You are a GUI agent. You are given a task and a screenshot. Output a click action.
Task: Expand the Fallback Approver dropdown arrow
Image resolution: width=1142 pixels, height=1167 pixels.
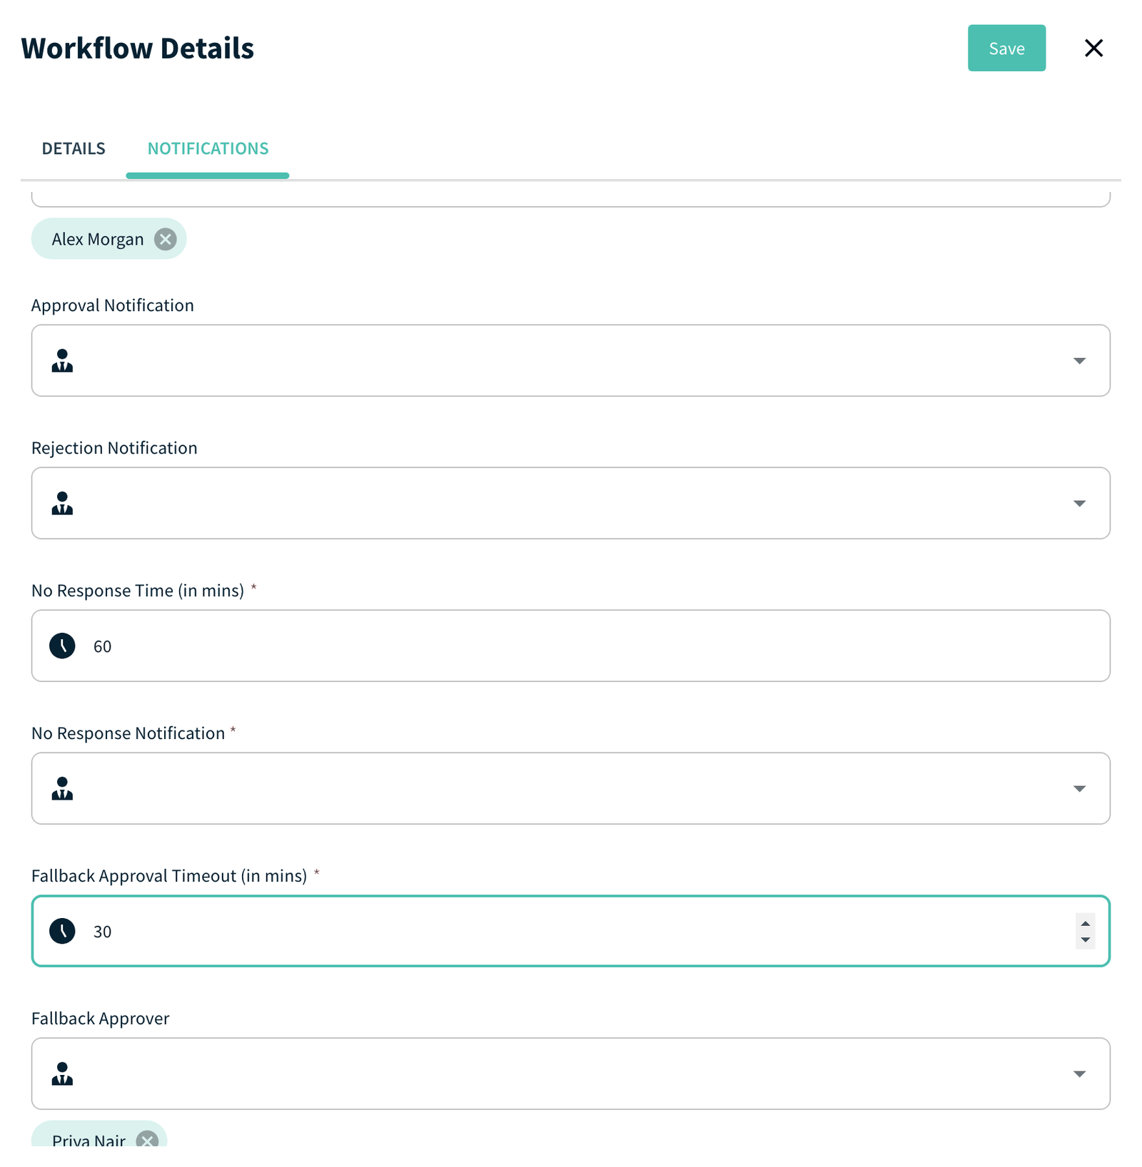[1079, 1074]
